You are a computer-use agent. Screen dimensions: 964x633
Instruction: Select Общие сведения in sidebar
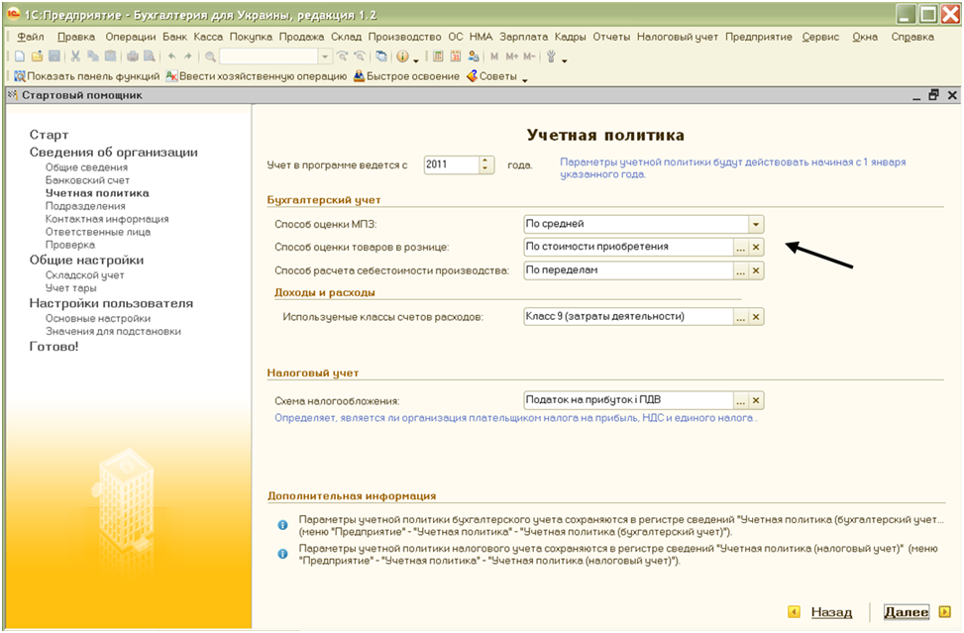pos(86,167)
